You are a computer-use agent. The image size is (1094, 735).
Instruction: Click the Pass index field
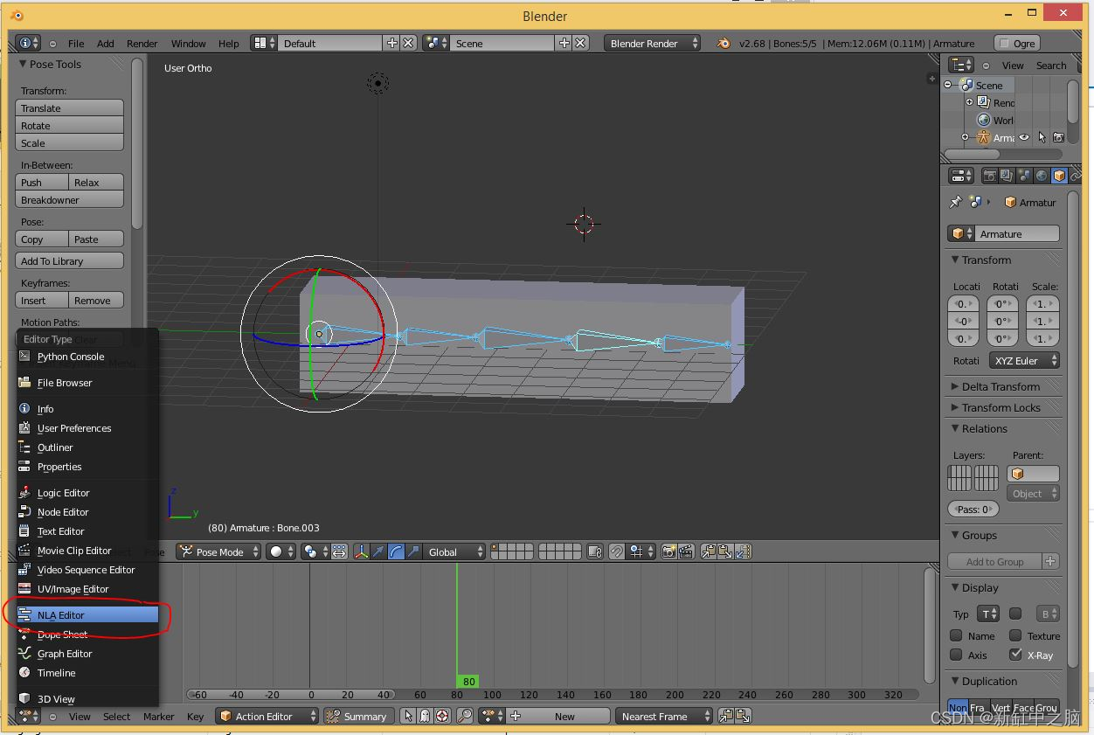[973, 509]
